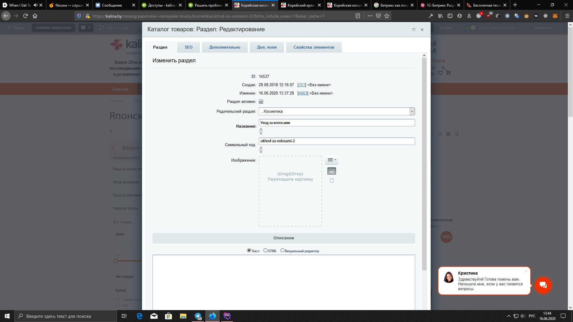Click the link icon under the Название field

(x=261, y=131)
